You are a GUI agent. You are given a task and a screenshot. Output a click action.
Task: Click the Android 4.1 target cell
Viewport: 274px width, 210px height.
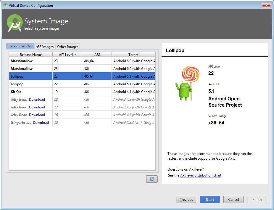coord(133,115)
